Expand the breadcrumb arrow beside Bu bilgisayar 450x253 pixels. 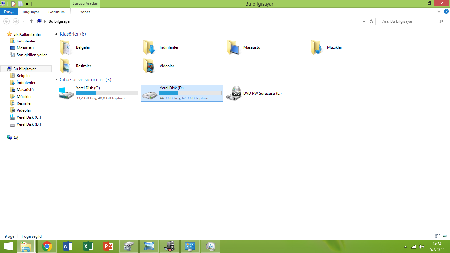click(45, 21)
